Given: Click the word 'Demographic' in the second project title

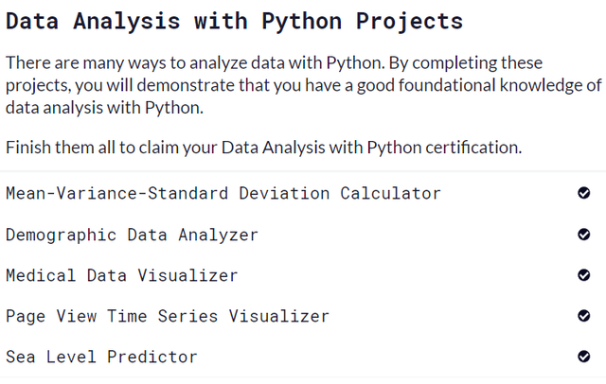Looking at the screenshot, I should click(x=61, y=235).
